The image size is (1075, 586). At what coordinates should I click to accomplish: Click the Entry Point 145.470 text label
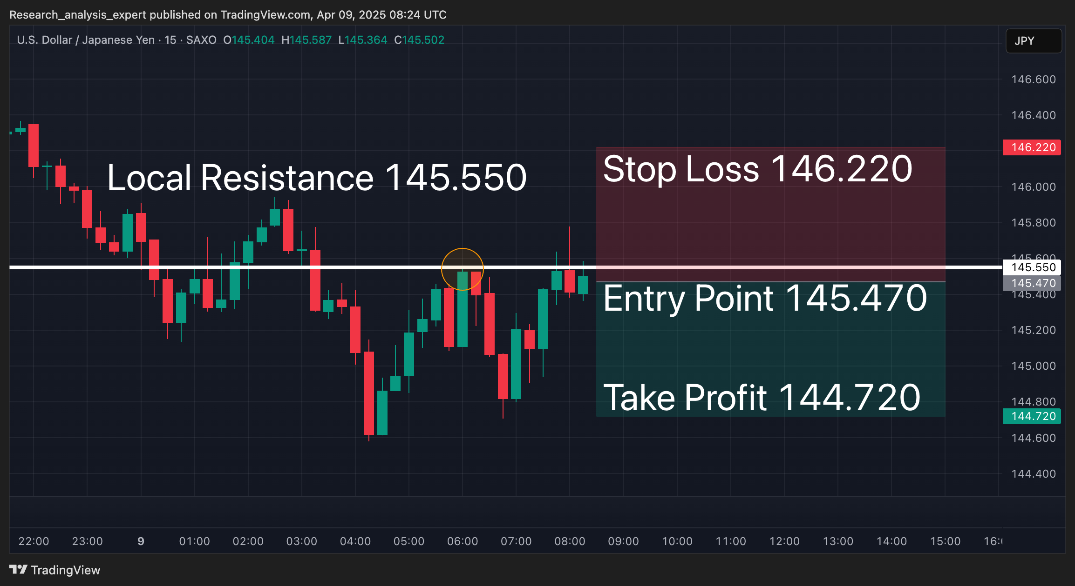[x=765, y=299]
